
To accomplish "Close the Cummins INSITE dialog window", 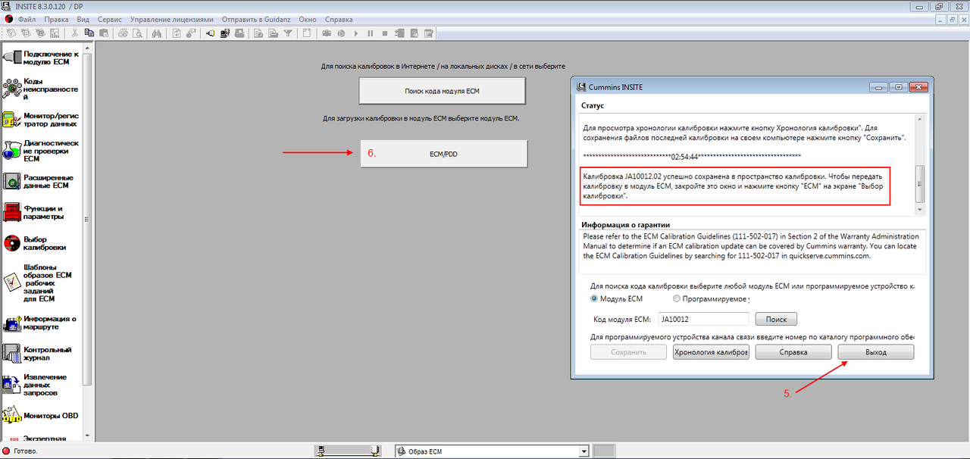I will pyautogui.click(x=918, y=87).
